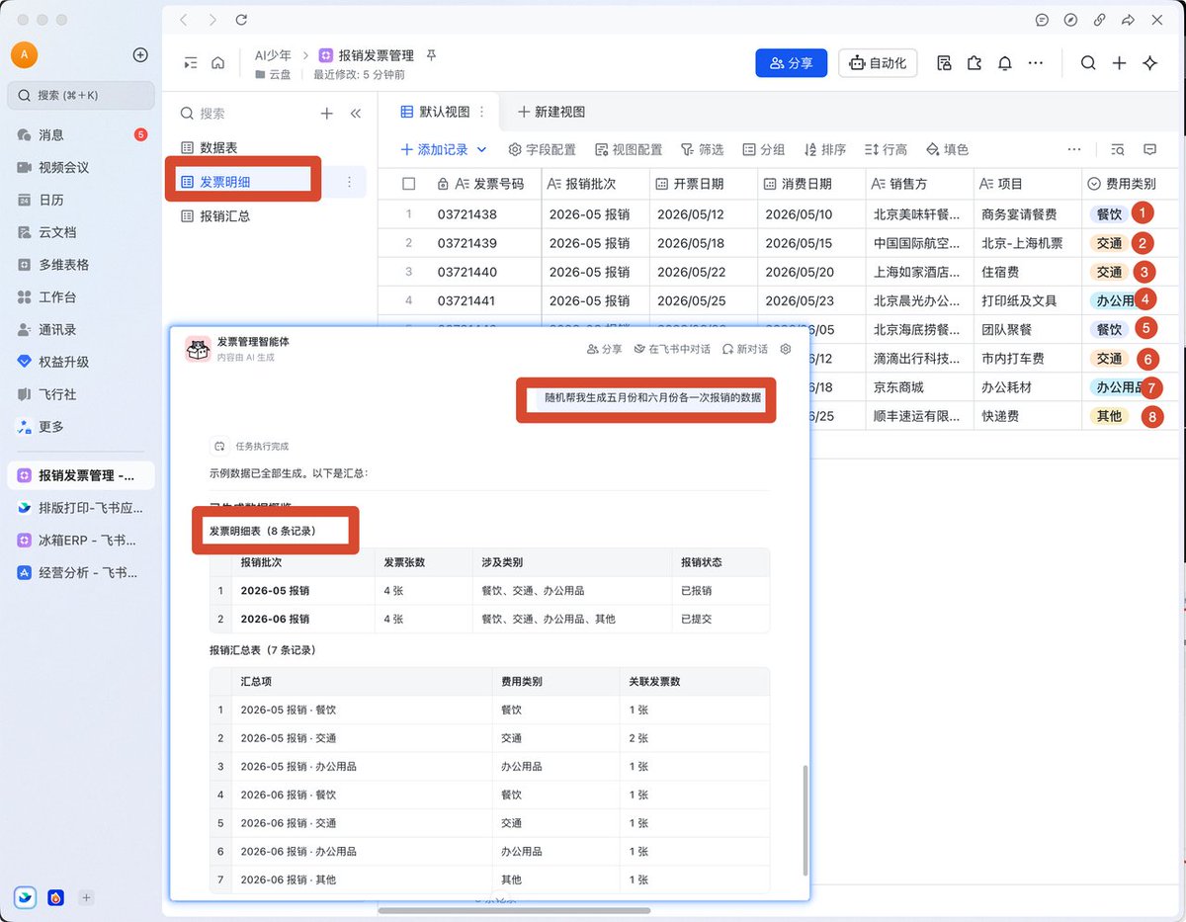Open chat settings gear icon
Screen dimensions: 1186x922
click(x=786, y=349)
